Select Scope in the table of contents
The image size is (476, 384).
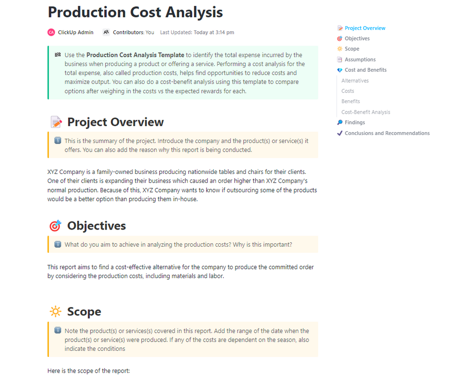click(x=352, y=49)
